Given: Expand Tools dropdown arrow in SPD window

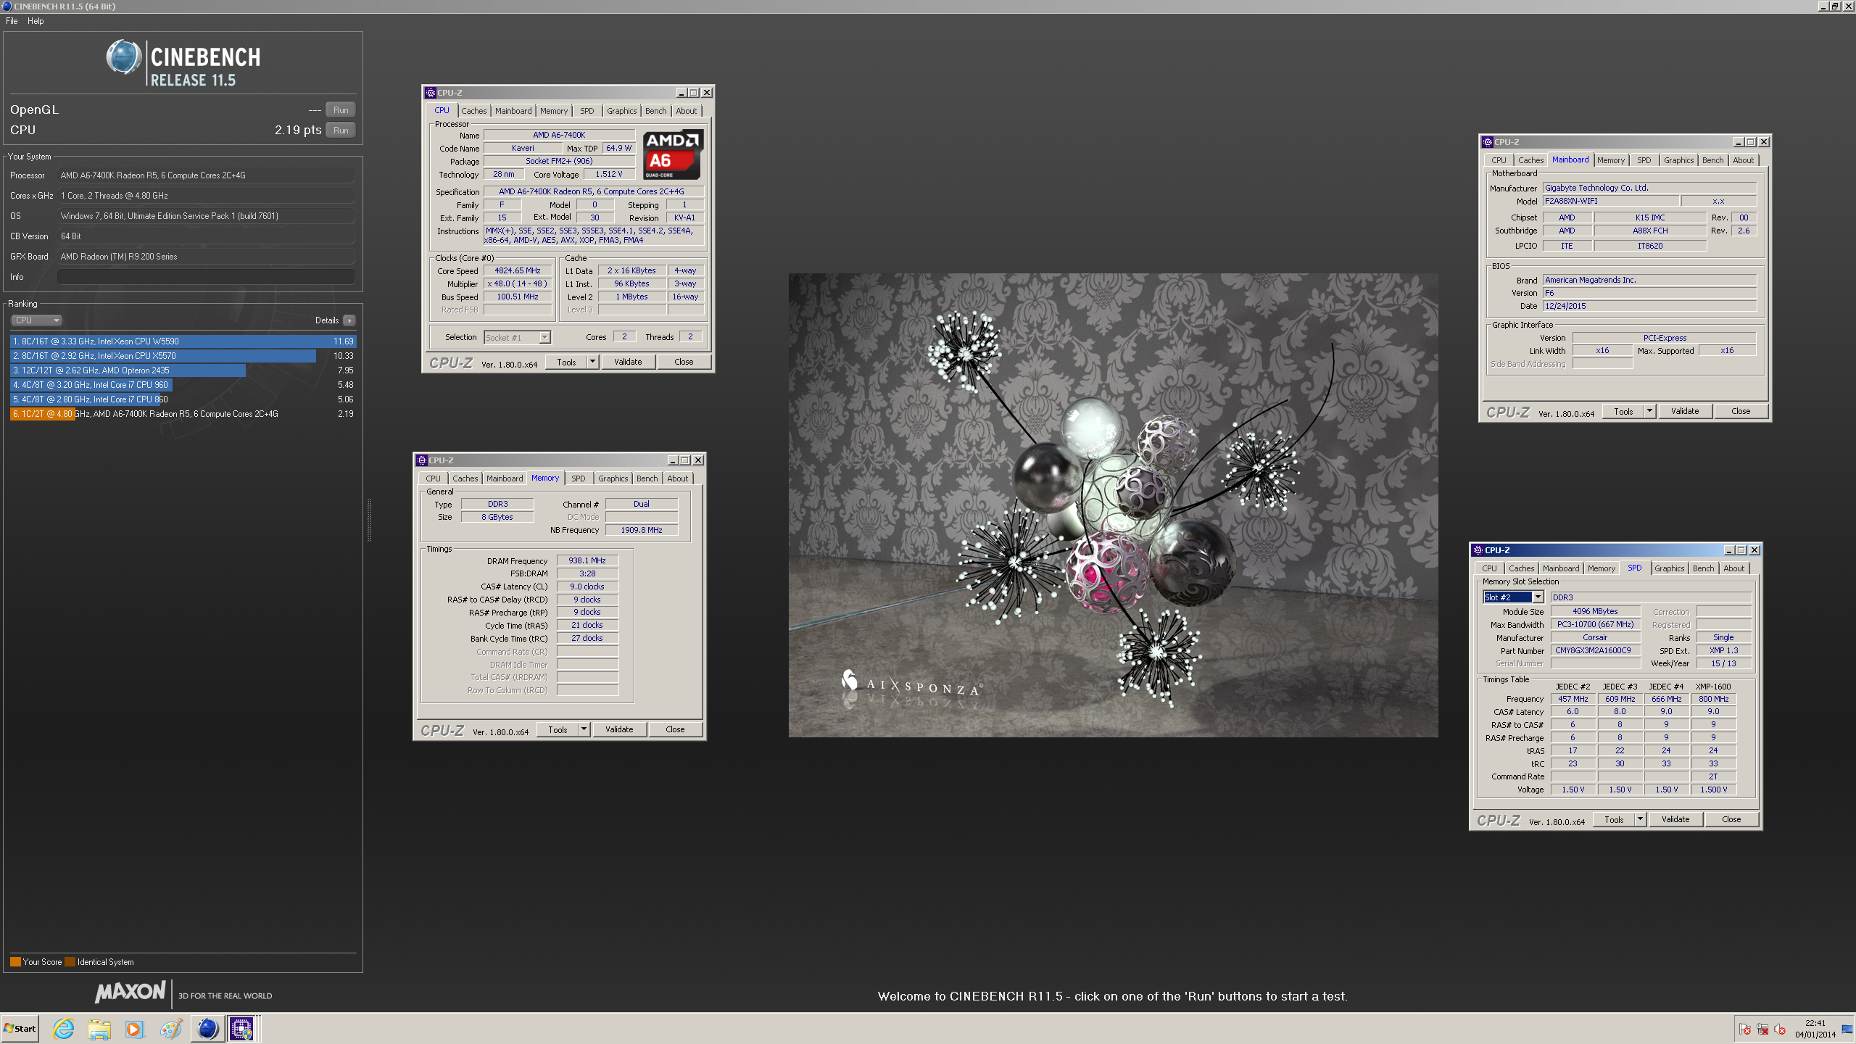Looking at the screenshot, I should click(1640, 819).
